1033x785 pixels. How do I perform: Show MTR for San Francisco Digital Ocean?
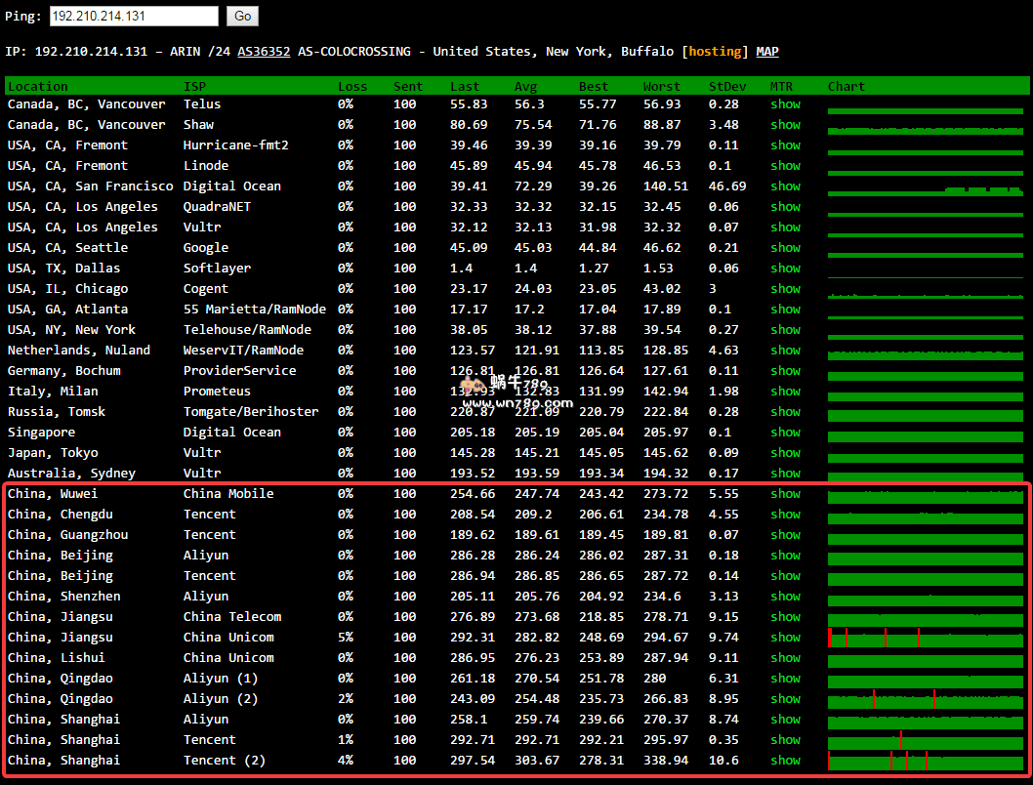(x=785, y=186)
